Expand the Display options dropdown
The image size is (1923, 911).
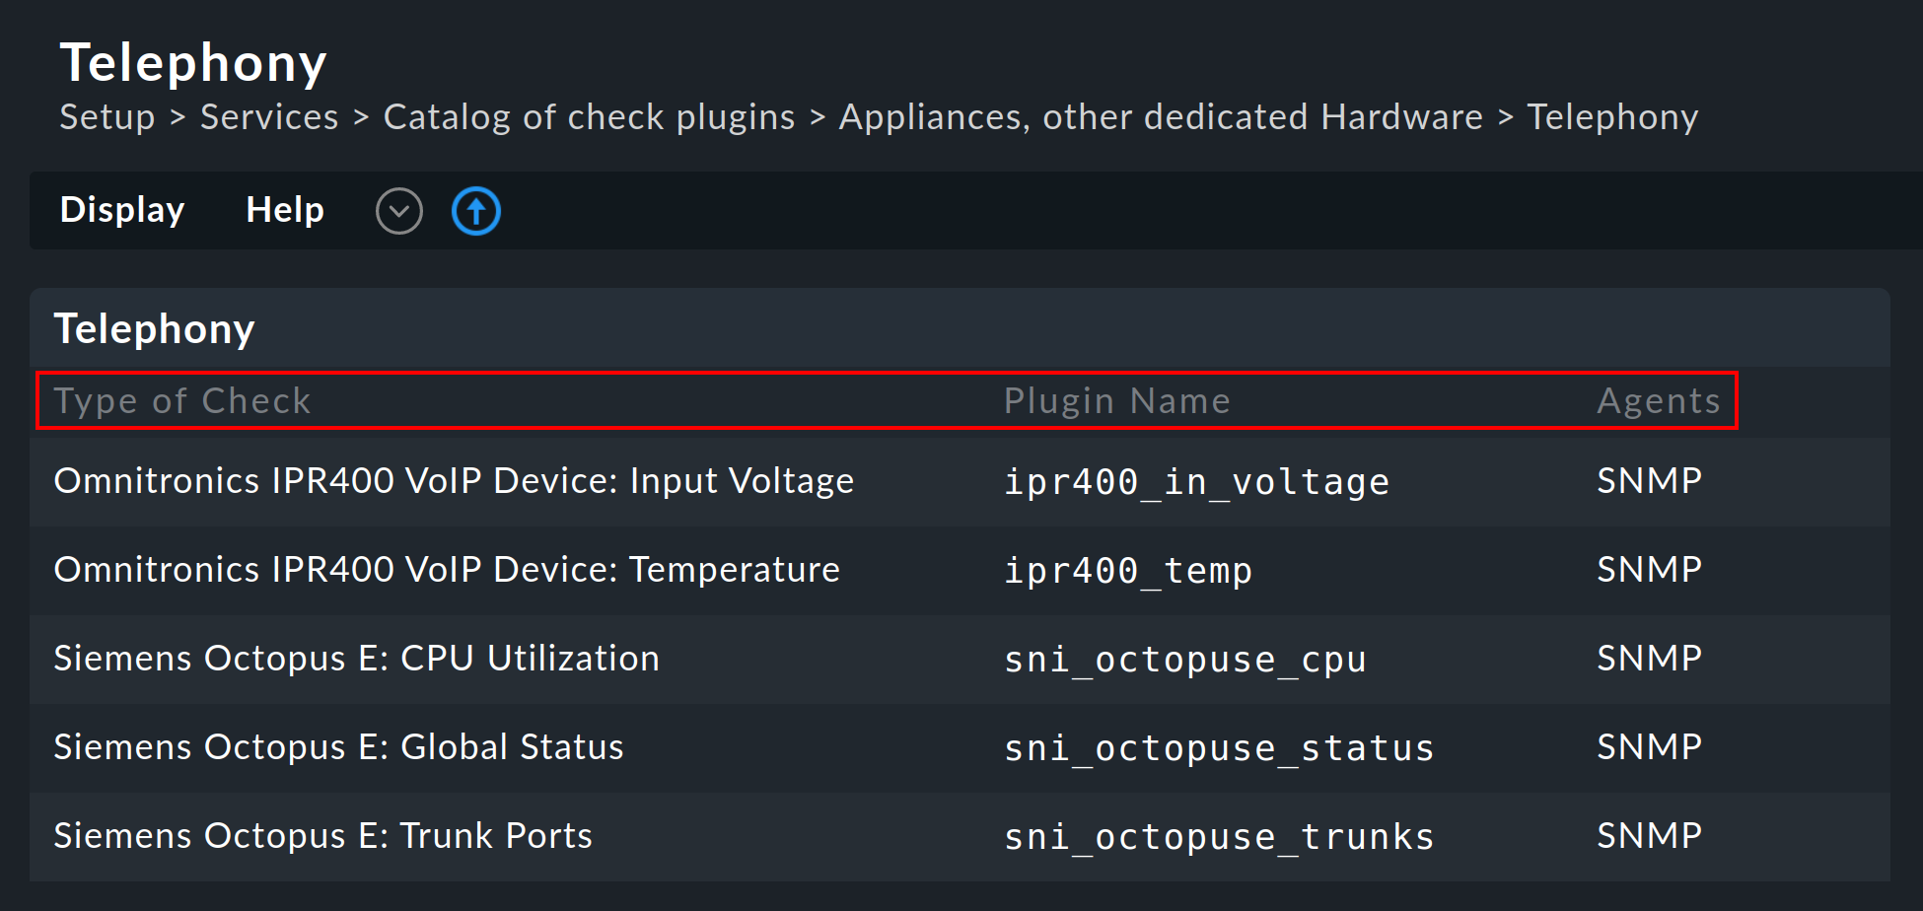pyautogui.click(x=122, y=210)
